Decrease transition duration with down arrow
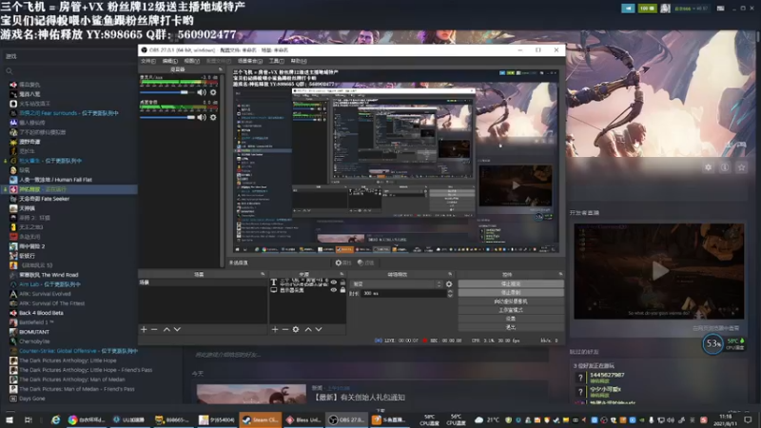The width and height of the screenshot is (761, 428). [x=450, y=295]
